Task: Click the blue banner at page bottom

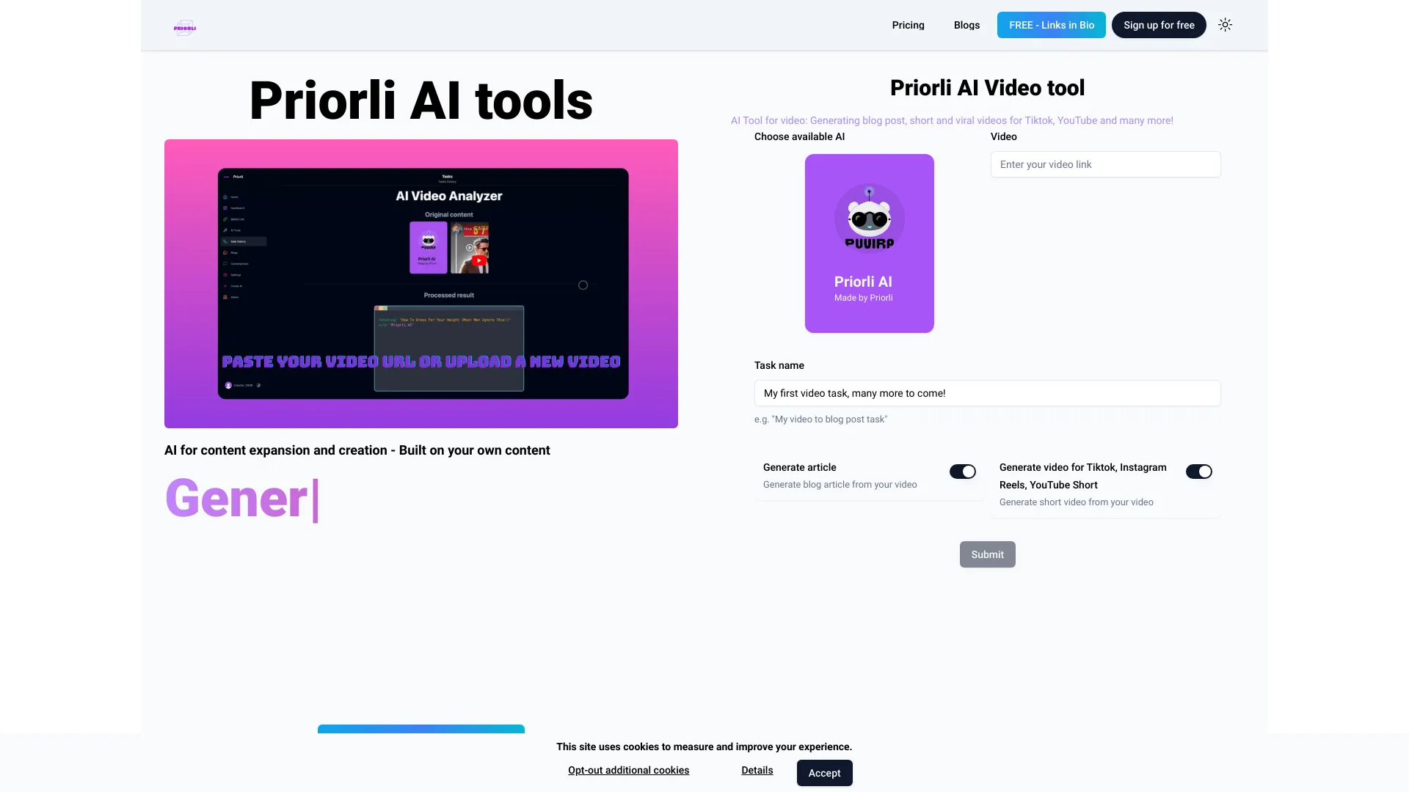Action: pyautogui.click(x=421, y=730)
